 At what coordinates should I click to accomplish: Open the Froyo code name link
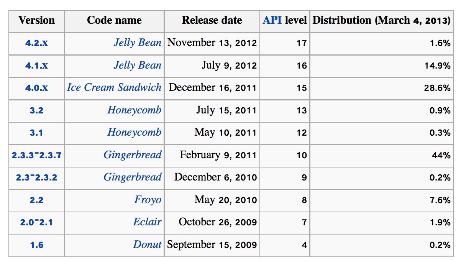148,200
